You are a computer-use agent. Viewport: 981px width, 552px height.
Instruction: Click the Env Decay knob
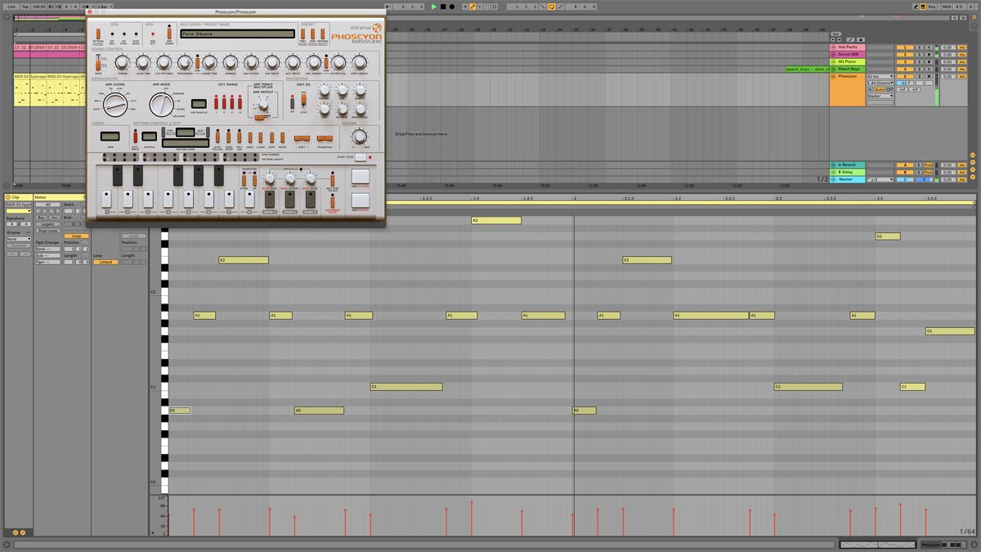pos(272,62)
